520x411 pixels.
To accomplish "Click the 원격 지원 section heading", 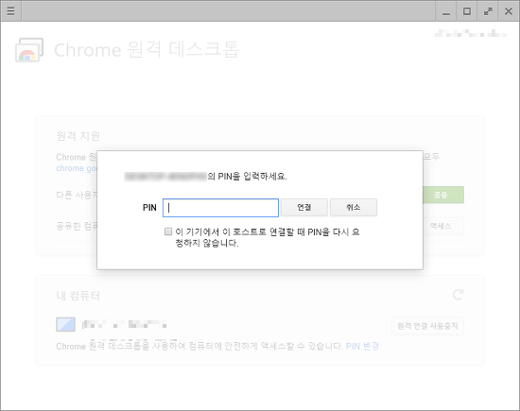I will [78, 136].
